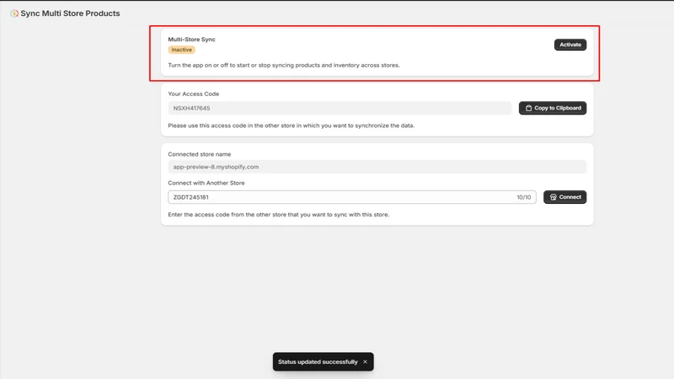674x379 pixels.
Task: Focus the Connect with Another Store field
Action: (x=351, y=197)
